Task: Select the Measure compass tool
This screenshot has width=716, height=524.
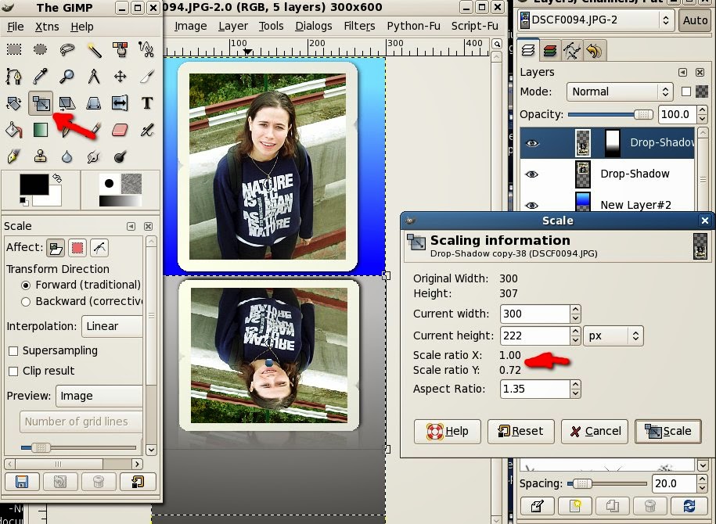Action: [94, 76]
